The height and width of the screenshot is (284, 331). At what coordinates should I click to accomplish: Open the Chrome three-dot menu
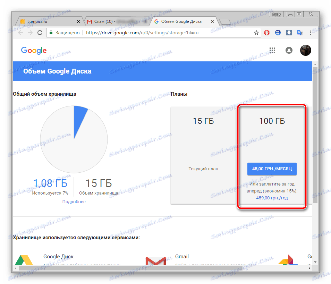(x=311, y=32)
